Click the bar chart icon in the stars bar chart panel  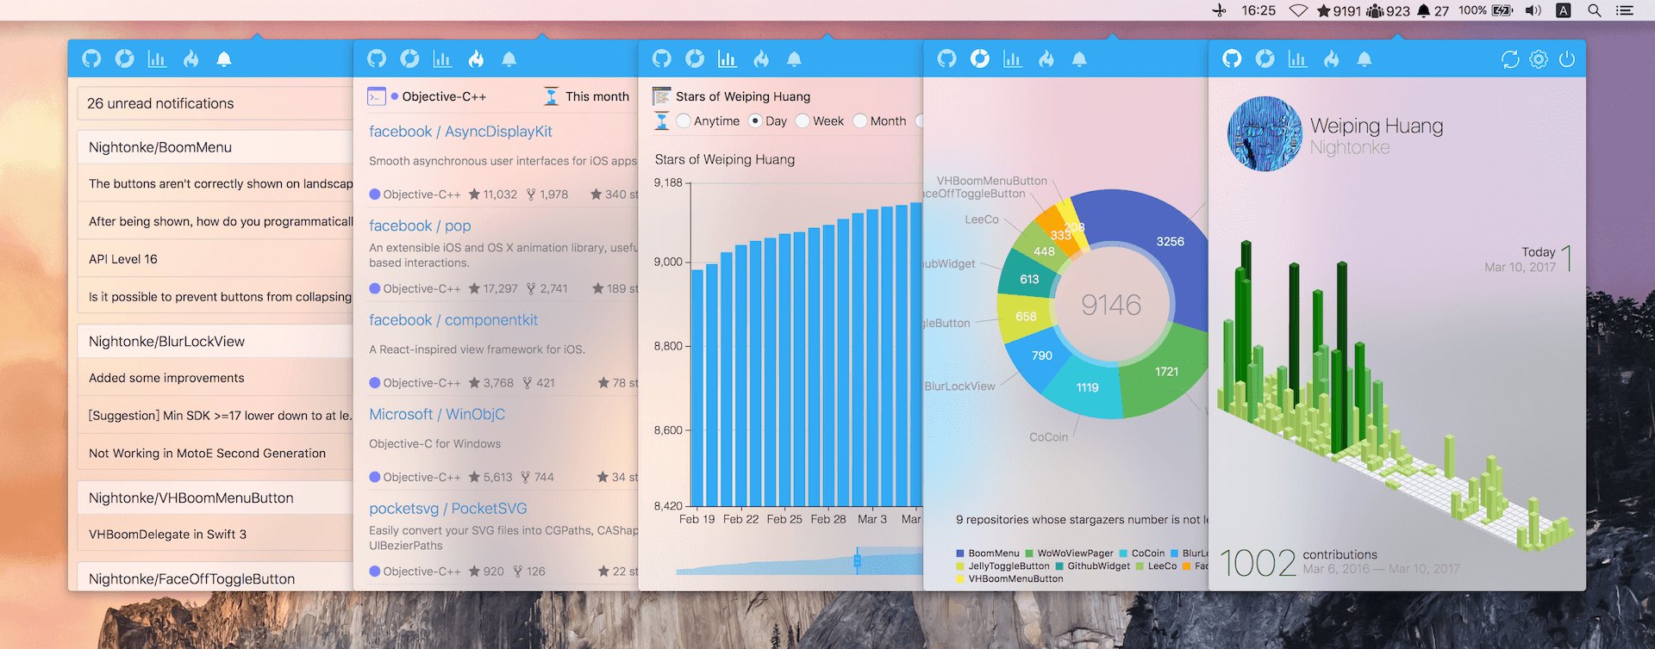click(728, 59)
